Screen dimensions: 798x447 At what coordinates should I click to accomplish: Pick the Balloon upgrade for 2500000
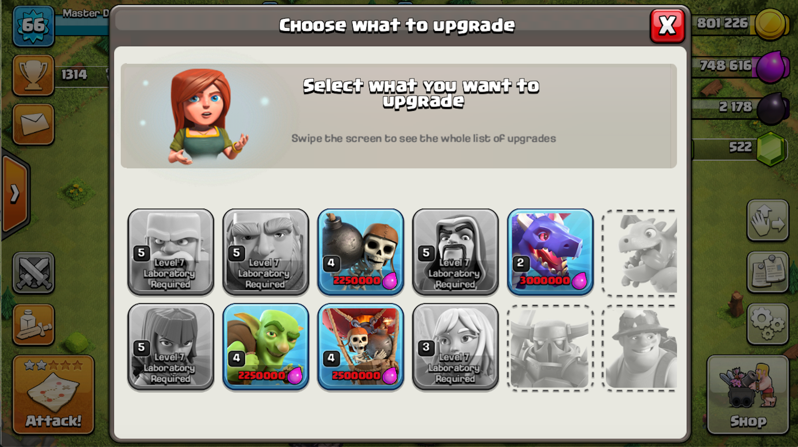(x=360, y=347)
